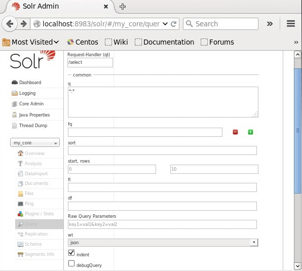The width and height of the screenshot is (302, 271).
Task: Click the Logging folder icon
Action: (x=15, y=93)
